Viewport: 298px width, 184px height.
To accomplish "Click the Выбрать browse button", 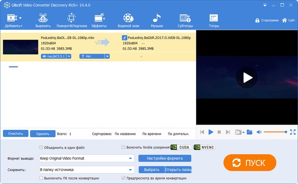I will 152,170.
